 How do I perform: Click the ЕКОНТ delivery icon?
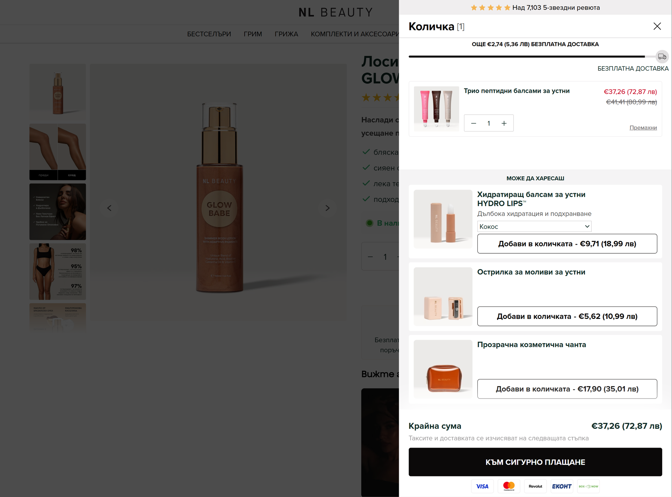click(x=562, y=486)
